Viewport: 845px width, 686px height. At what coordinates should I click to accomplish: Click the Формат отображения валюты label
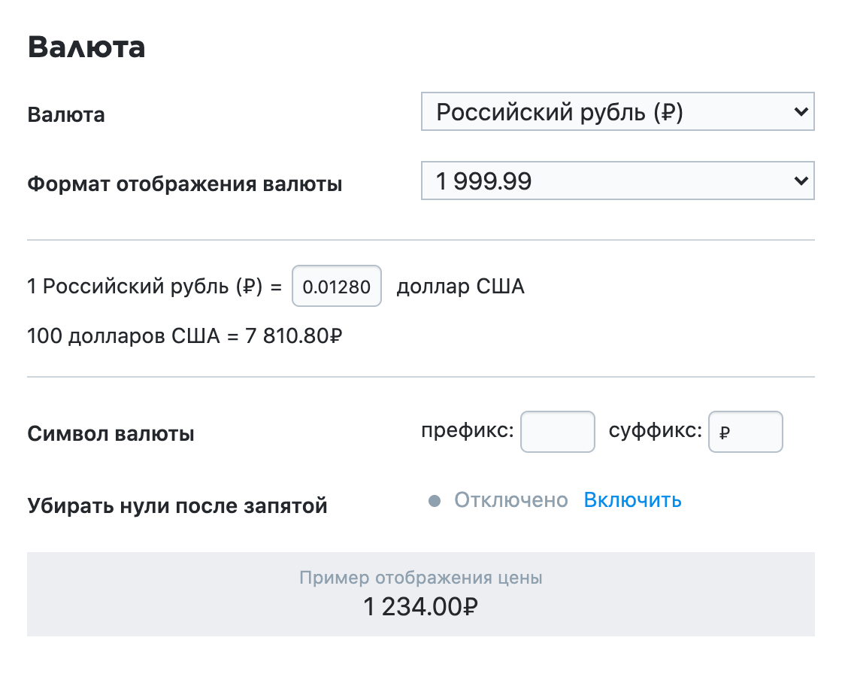tap(185, 184)
